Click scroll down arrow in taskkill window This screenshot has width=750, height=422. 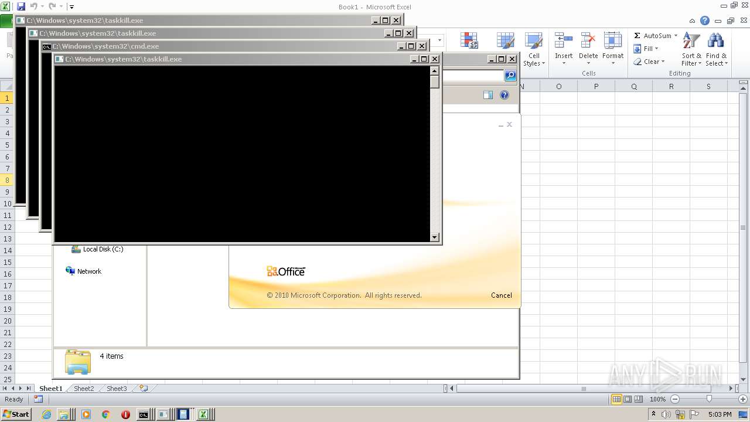click(x=435, y=237)
